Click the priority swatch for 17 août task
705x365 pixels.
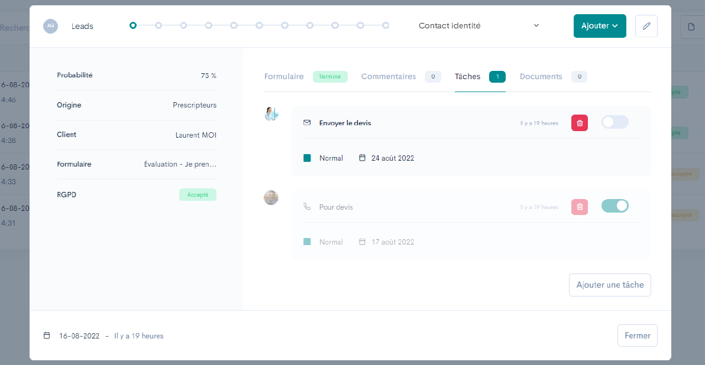click(x=307, y=242)
